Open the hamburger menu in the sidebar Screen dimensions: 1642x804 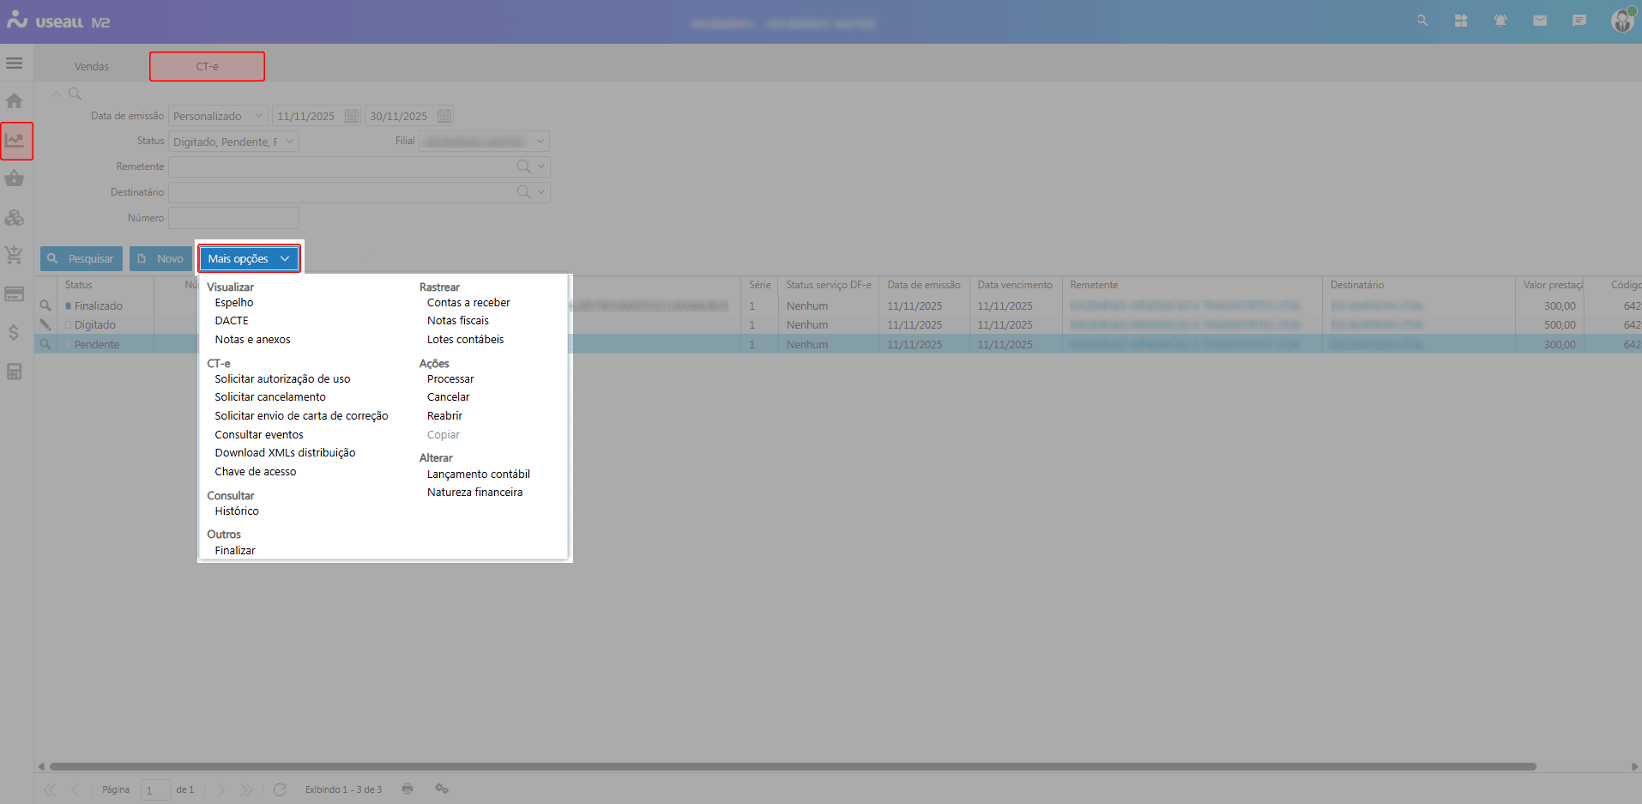coord(14,63)
